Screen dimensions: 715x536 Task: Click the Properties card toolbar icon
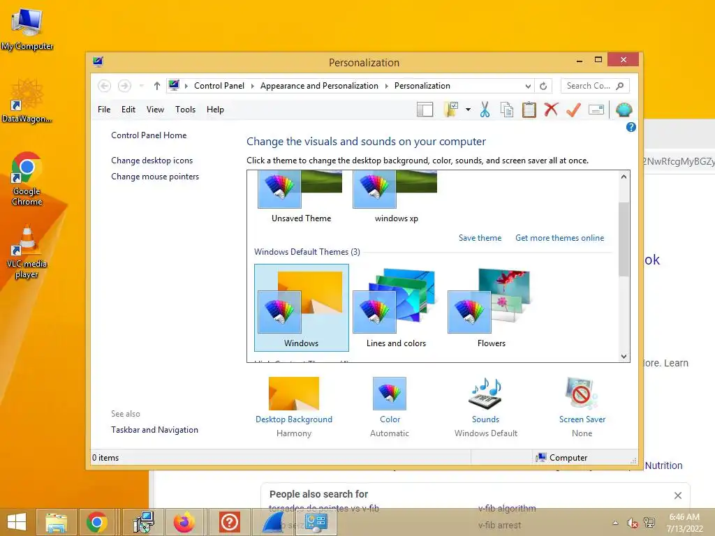pyautogui.click(x=596, y=110)
